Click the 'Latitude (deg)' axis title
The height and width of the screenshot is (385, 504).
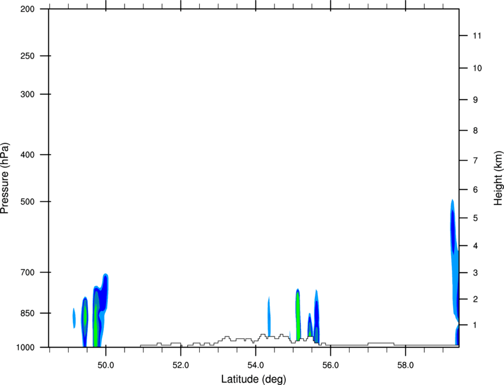[x=254, y=379]
